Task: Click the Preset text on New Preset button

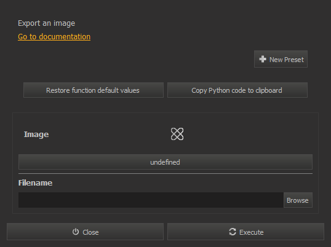Action: (294, 60)
